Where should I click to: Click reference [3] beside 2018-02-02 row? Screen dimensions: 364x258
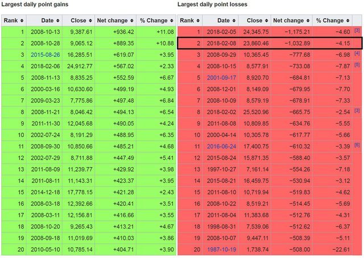click(357, 111)
